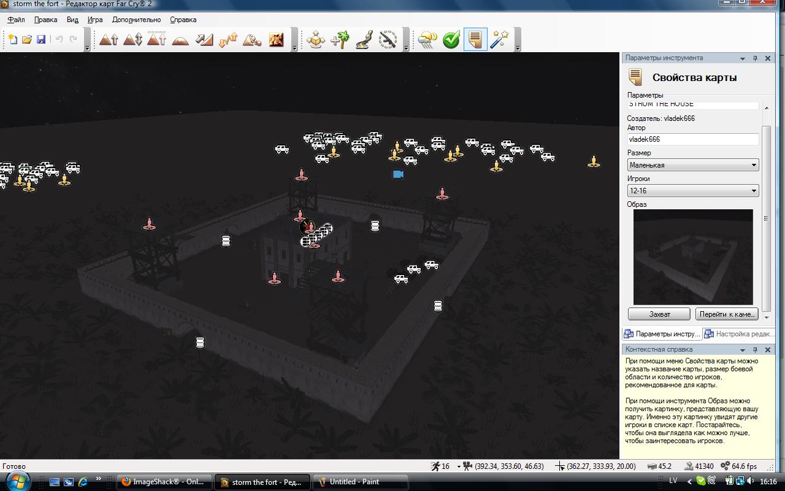Open the magic wand wizard tool
Screen dimensions: 785x491
pos(499,40)
